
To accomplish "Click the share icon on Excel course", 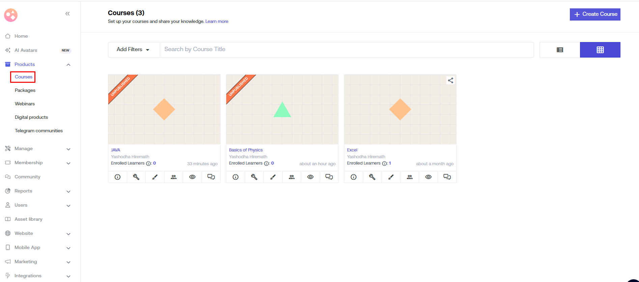I will [x=450, y=80].
